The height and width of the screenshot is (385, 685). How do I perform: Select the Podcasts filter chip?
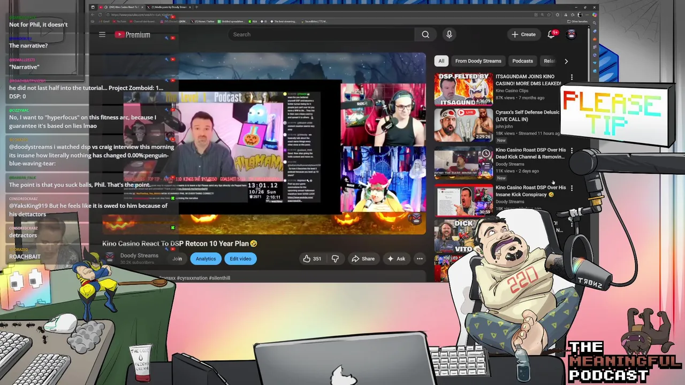coord(522,61)
